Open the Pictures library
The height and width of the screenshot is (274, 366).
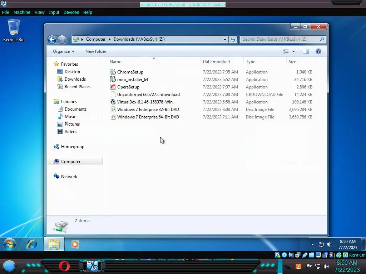click(72, 124)
